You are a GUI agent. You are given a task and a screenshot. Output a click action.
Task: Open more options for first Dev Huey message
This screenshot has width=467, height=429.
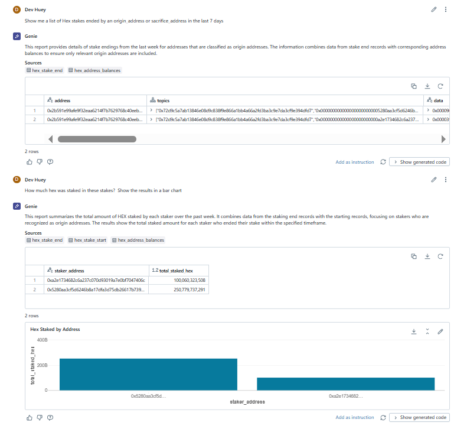pos(446,9)
